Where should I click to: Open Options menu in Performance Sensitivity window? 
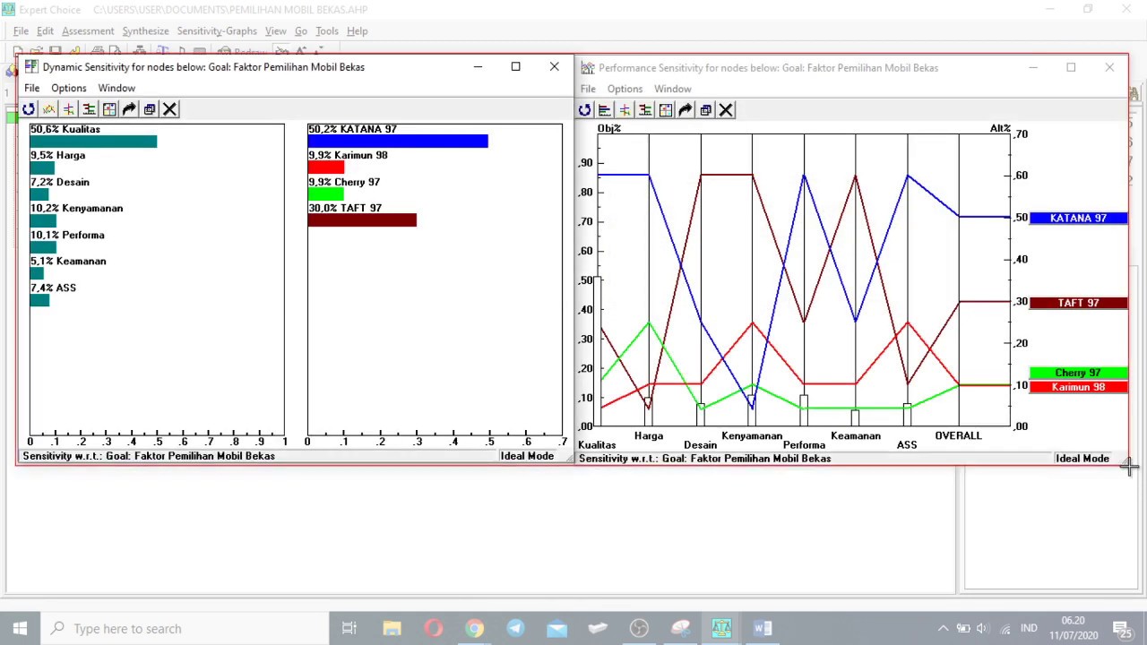point(625,89)
